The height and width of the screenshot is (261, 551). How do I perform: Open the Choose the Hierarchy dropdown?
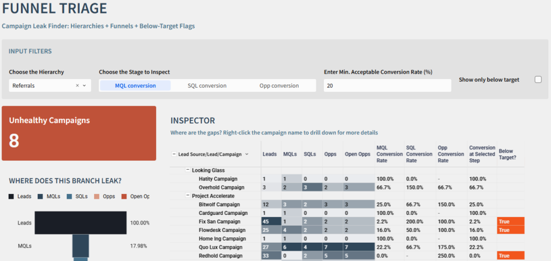(x=84, y=85)
